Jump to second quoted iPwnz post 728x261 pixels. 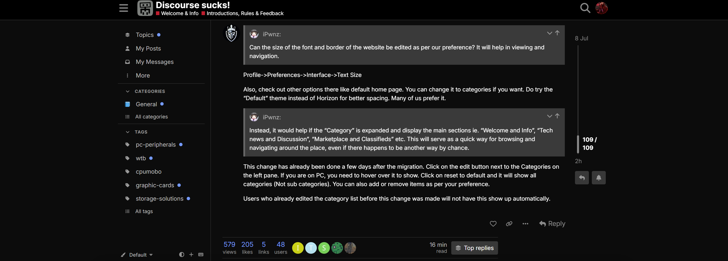557,116
